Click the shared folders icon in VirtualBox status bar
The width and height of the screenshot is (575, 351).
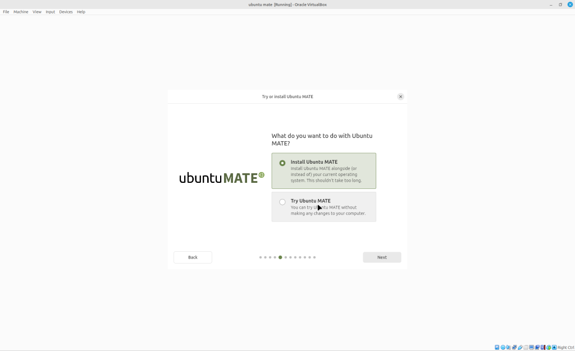click(526, 347)
